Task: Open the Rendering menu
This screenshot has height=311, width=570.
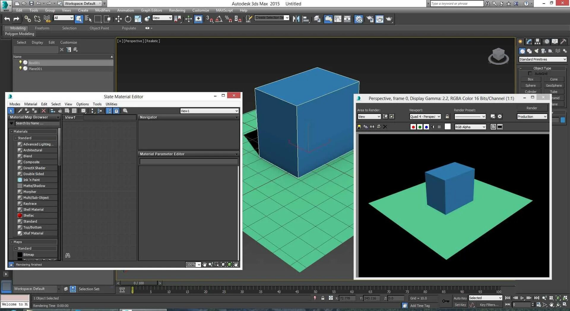Action: click(177, 10)
